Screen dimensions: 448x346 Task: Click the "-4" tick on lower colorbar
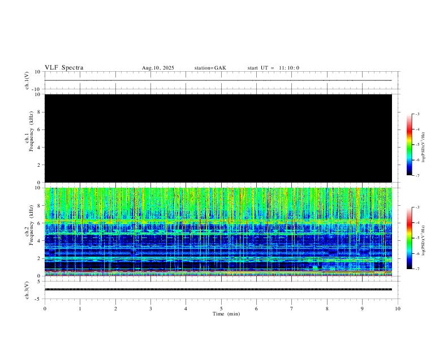point(417,223)
